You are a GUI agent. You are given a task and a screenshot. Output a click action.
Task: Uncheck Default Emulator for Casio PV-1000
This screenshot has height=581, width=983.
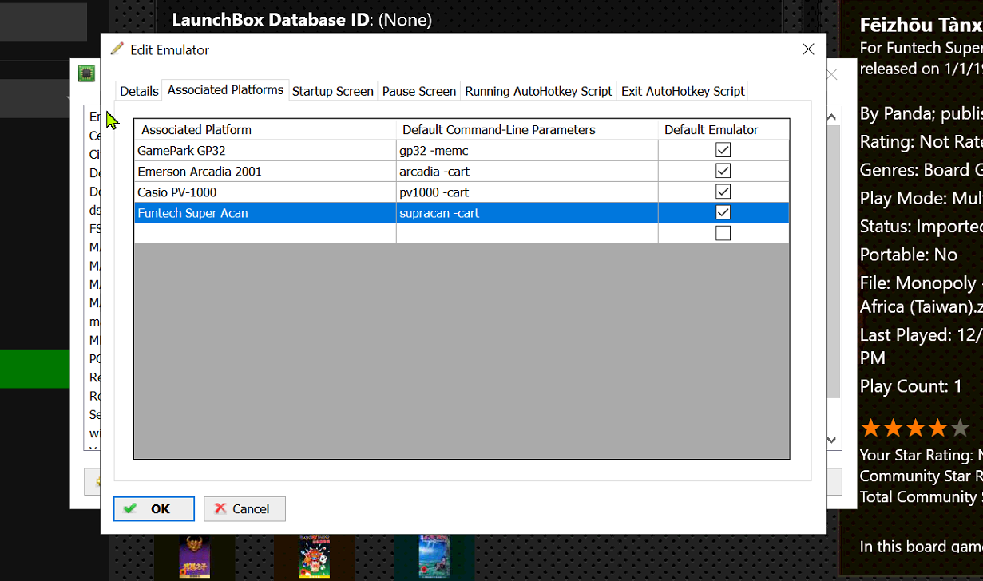click(x=723, y=192)
